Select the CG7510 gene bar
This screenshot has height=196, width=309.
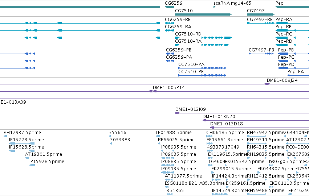(203, 14)
